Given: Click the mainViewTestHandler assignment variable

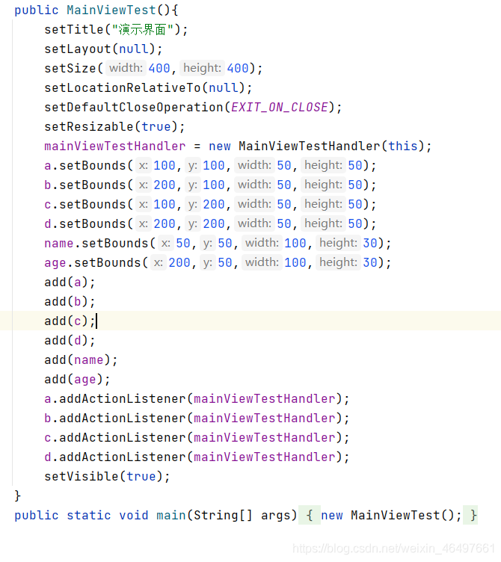Looking at the screenshot, I should (114, 146).
